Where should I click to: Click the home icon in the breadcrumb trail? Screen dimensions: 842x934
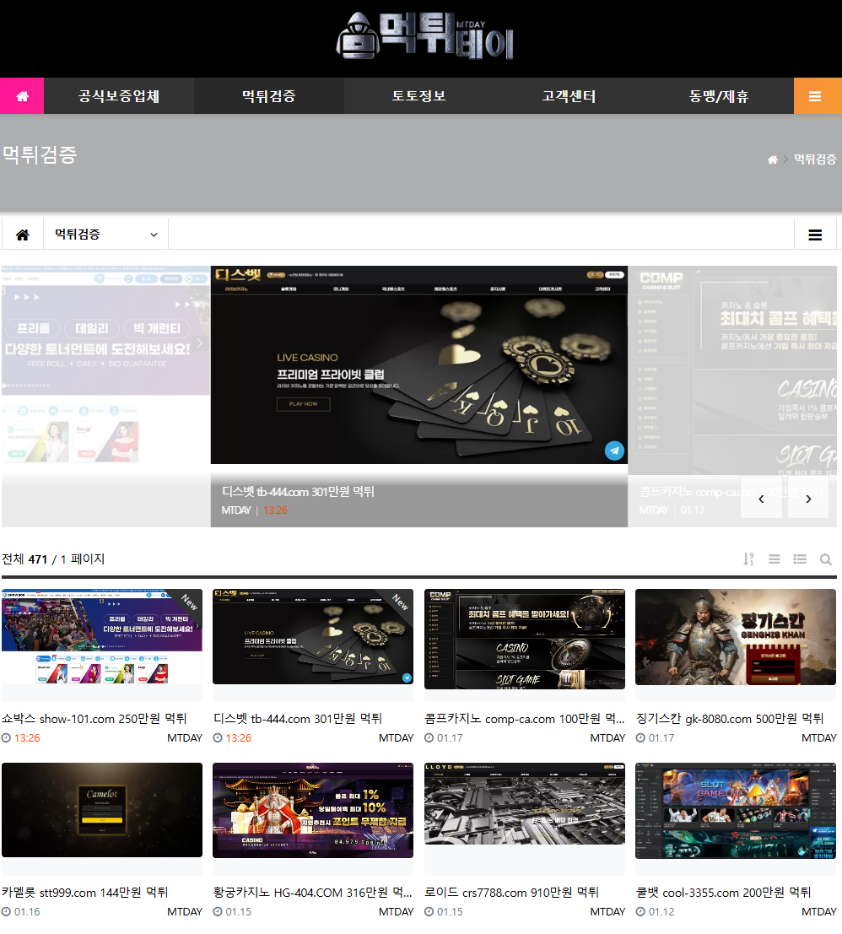point(772,159)
